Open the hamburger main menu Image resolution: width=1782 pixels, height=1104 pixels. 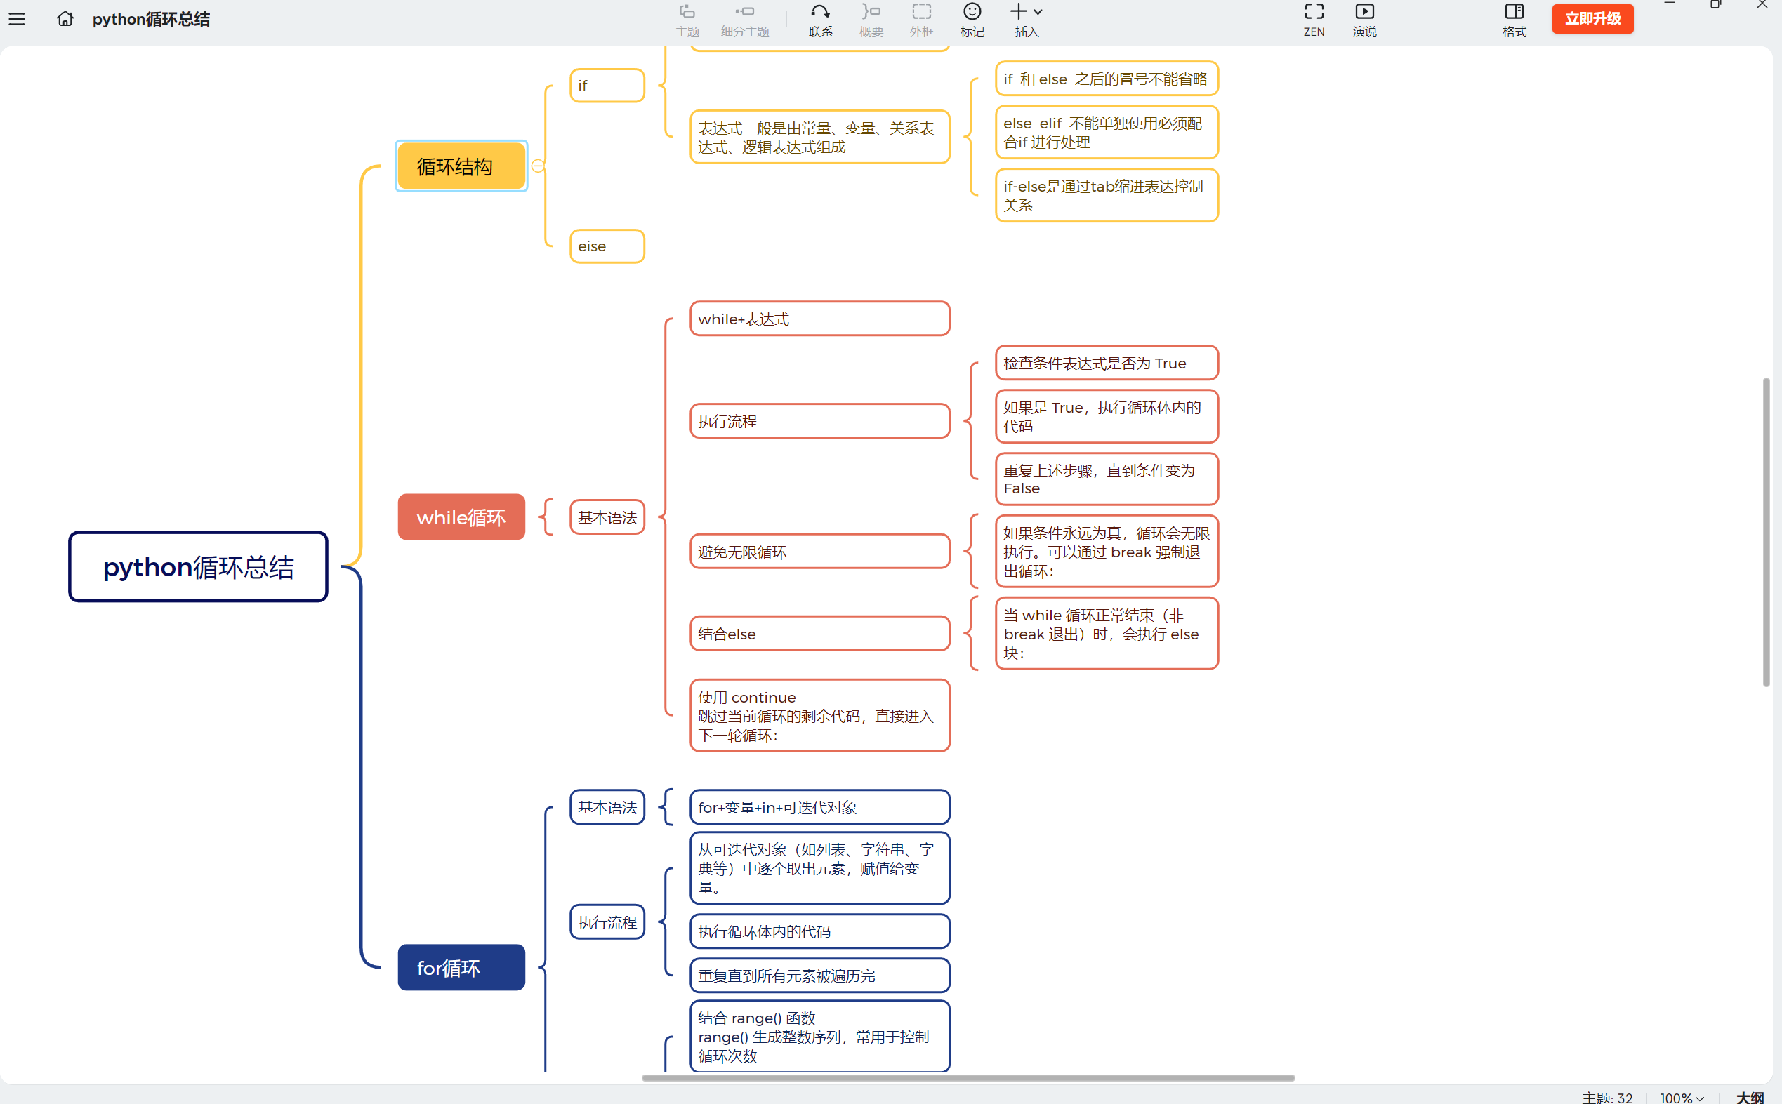click(x=17, y=19)
